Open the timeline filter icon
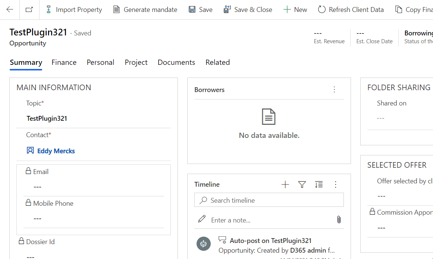433x259 pixels. click(302, 184)
